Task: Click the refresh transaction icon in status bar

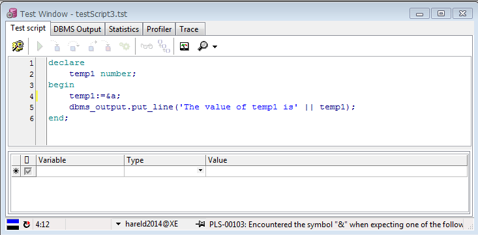Action: point(27,225)
